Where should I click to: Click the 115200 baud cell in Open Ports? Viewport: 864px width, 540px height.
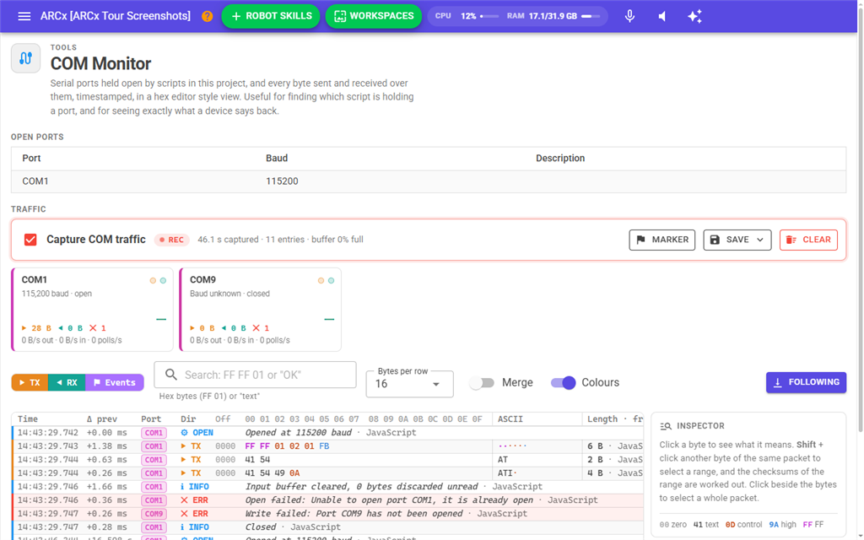point(282,181)
